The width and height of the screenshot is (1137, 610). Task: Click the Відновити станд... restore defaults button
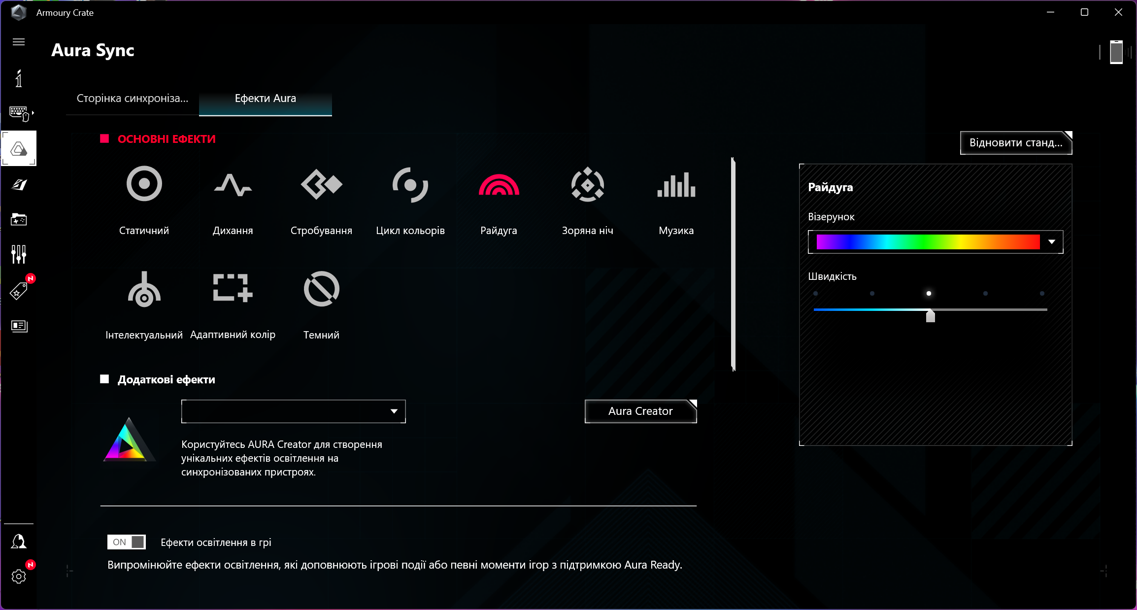coord(1016,143)
